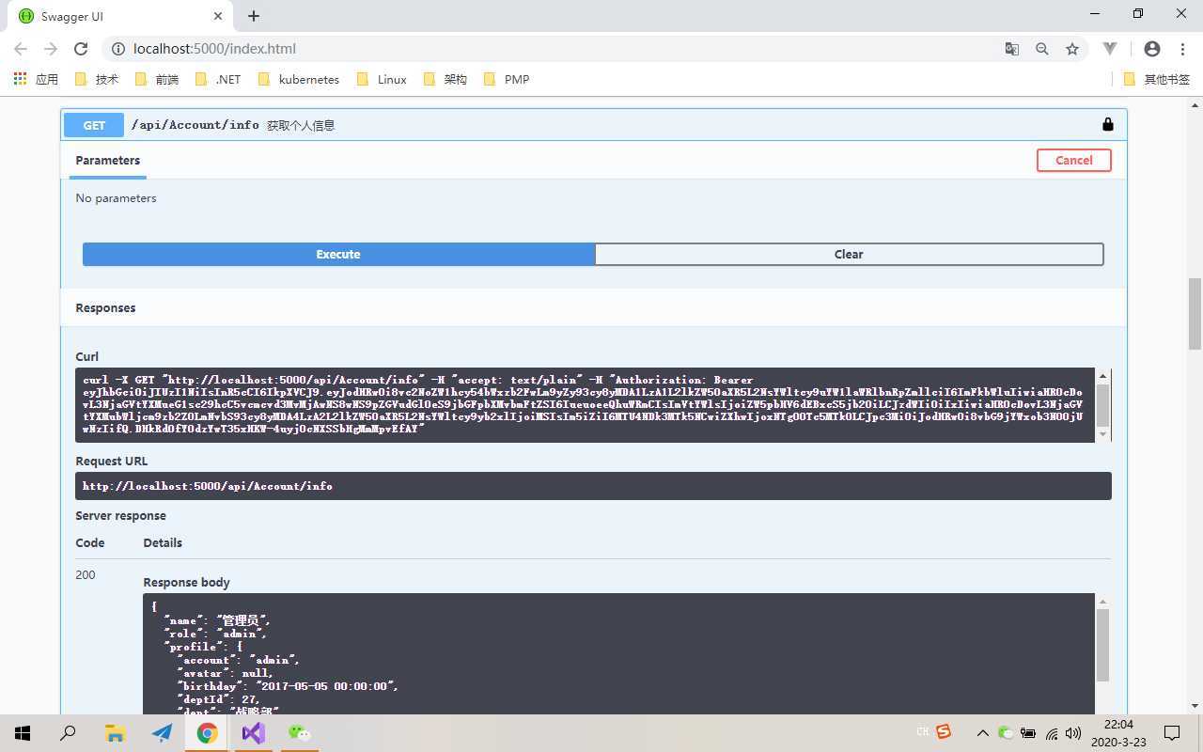Open the notification action center
Image resolution: width=1203 pixels, height=752 pixels.
(1172, 733)
